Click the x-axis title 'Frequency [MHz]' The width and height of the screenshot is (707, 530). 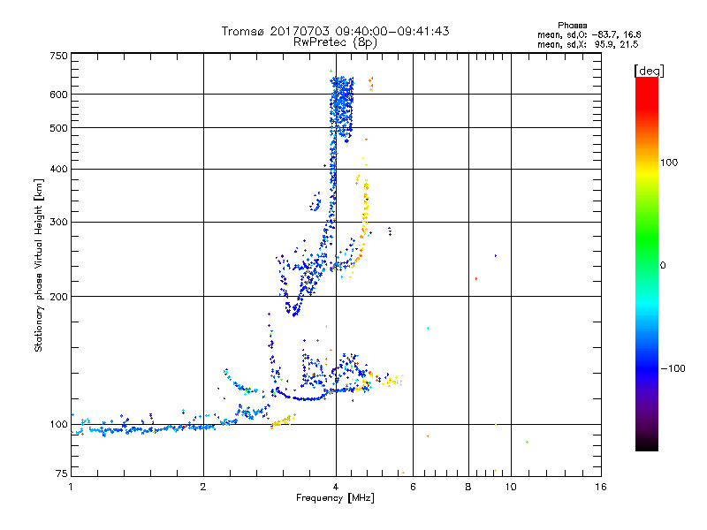point(335,498)
